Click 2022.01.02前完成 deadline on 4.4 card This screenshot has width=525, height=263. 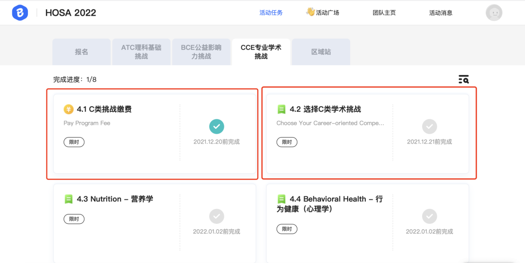[x=430, y=232]
